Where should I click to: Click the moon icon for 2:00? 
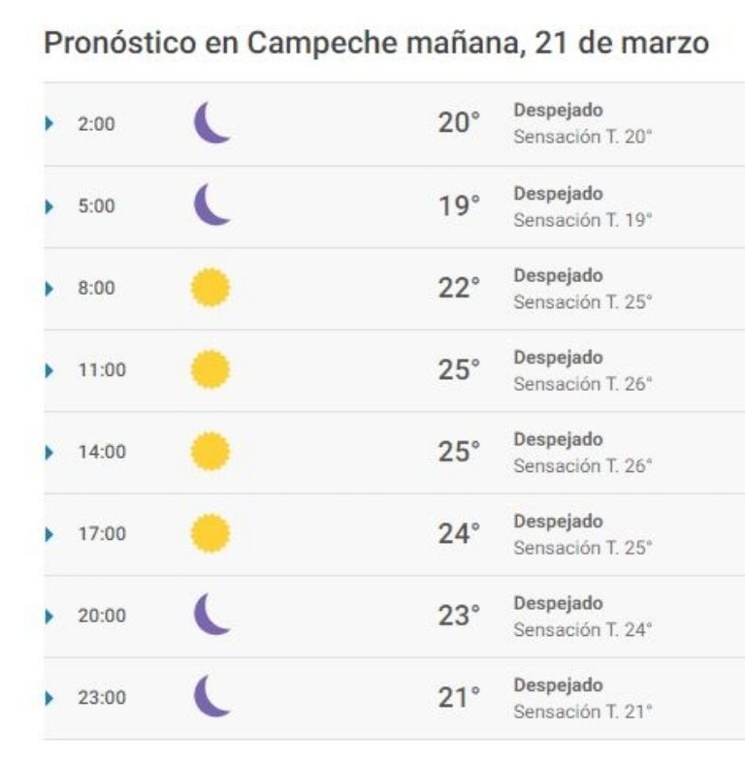[x=212, y=122]
